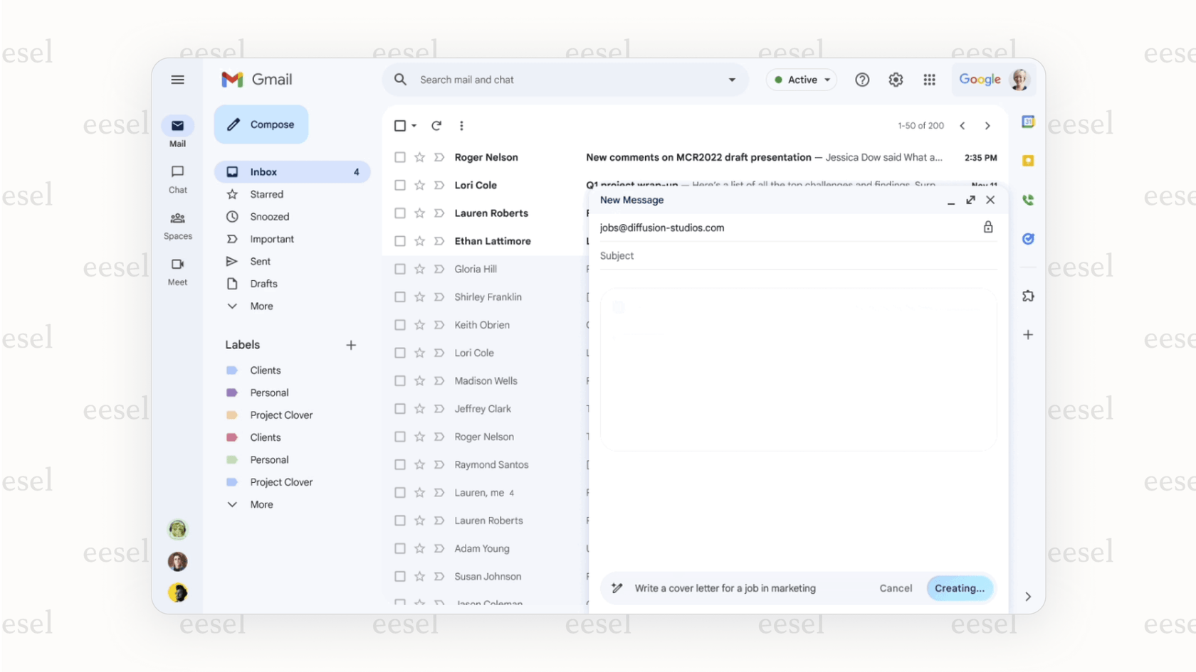Click the refresh icon above the inbox

coord(436,125)
